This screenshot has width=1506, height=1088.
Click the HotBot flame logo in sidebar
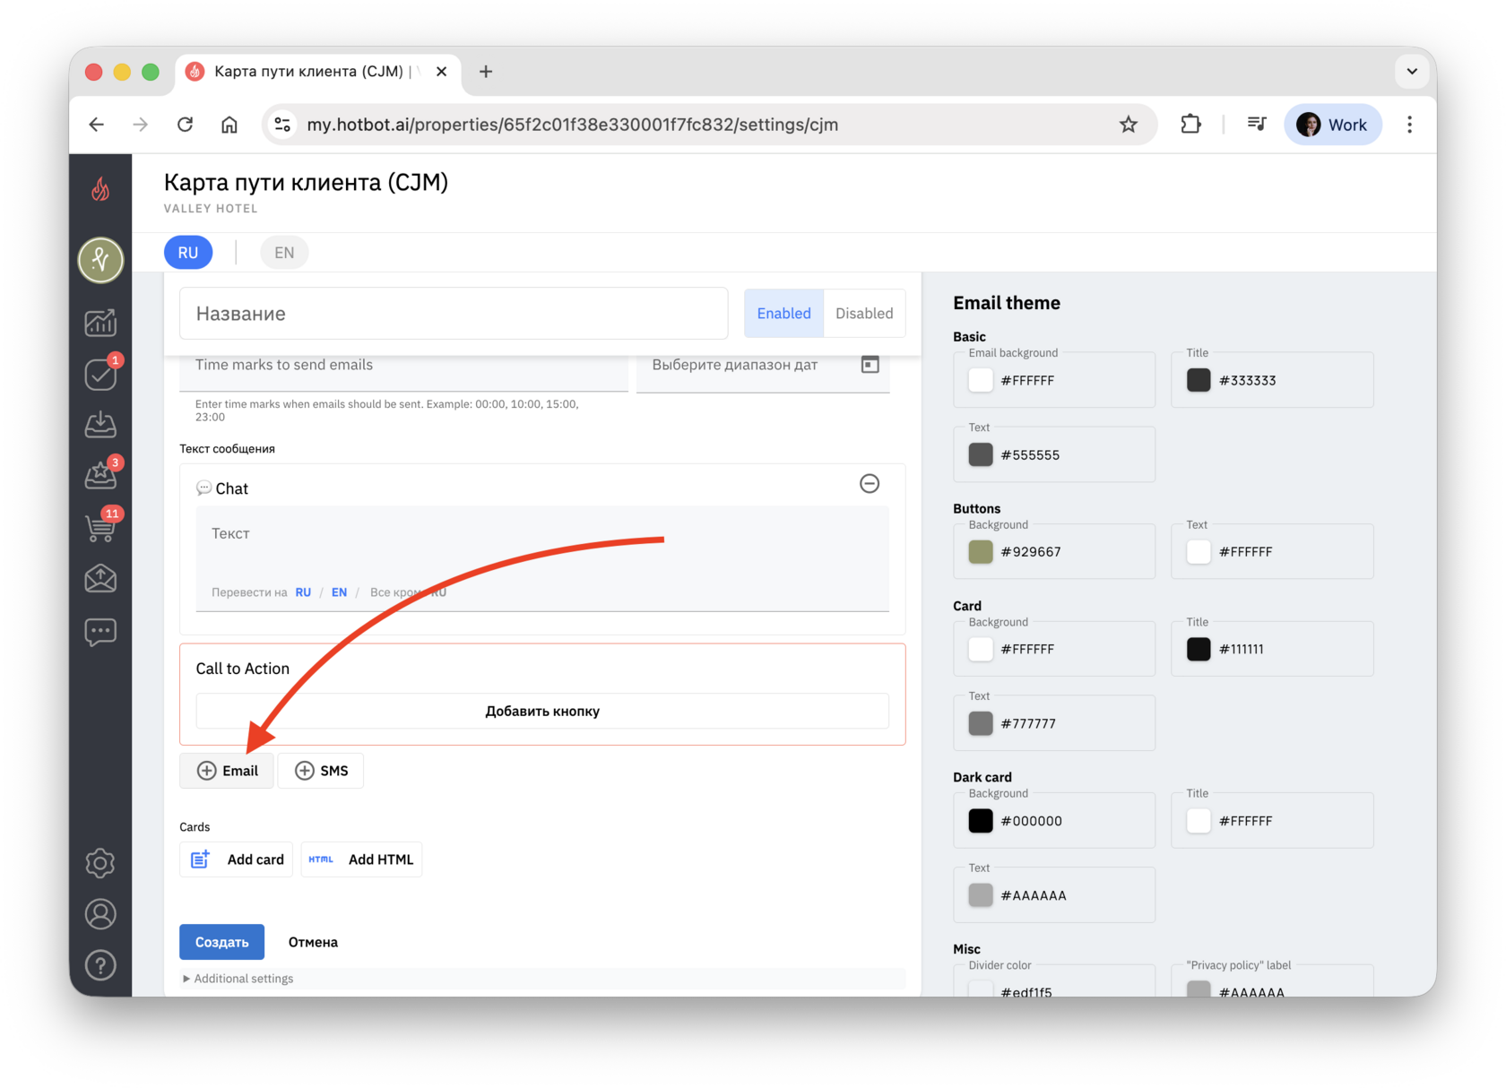point(100,189)
